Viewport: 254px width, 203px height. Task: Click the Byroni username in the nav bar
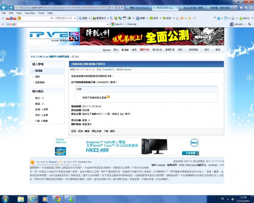point(107,50)
